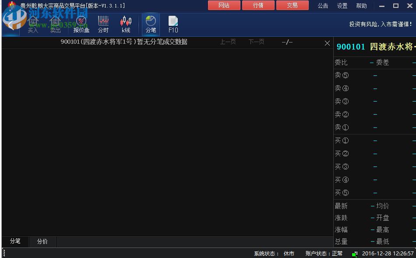Open the 交易 (Trading) red button
The image size is (416, 258).
click(x=292, y=5)
